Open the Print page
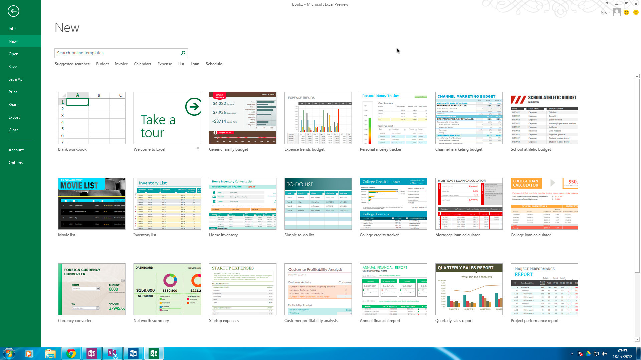Viewport: 641px width, 360px height. 20,92
